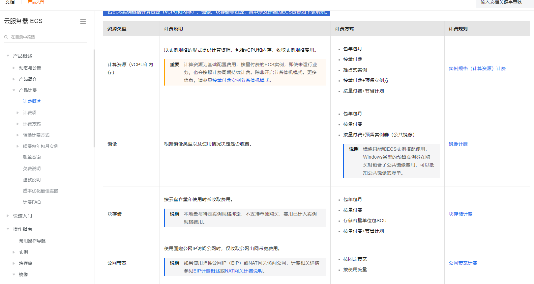Click the sidebar vertical scrollbar
This screenshot has height=284, width=534.
94,98
